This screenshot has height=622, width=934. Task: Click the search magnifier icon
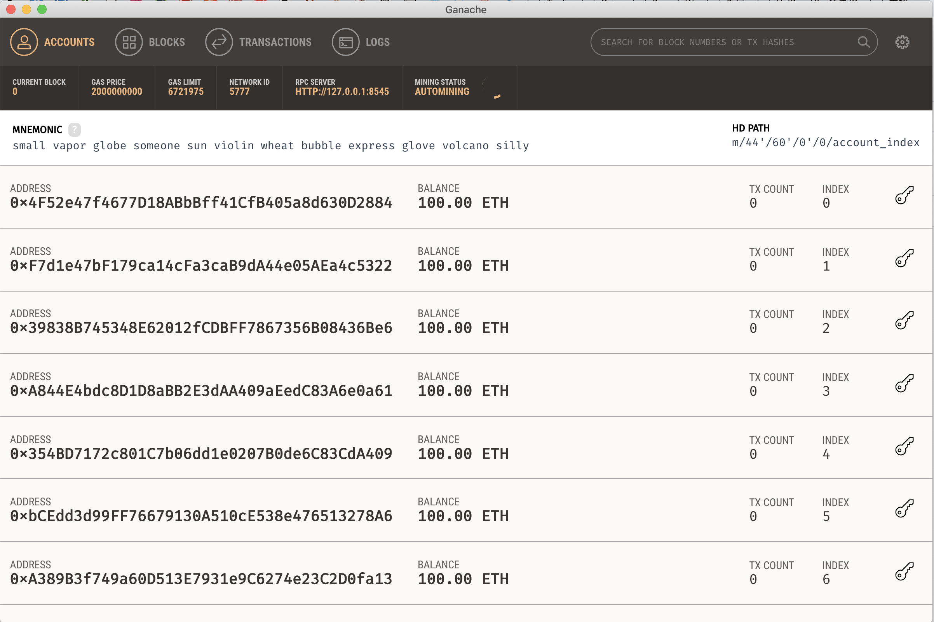(864, 42)
